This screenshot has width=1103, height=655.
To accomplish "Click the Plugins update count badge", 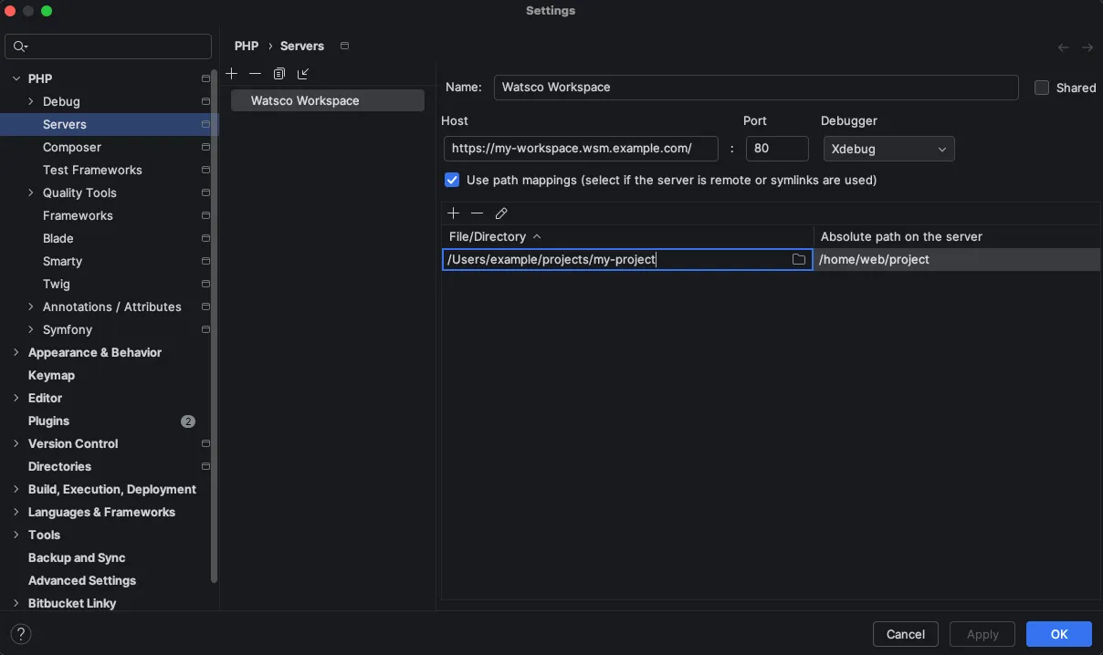I will (188, 421).
